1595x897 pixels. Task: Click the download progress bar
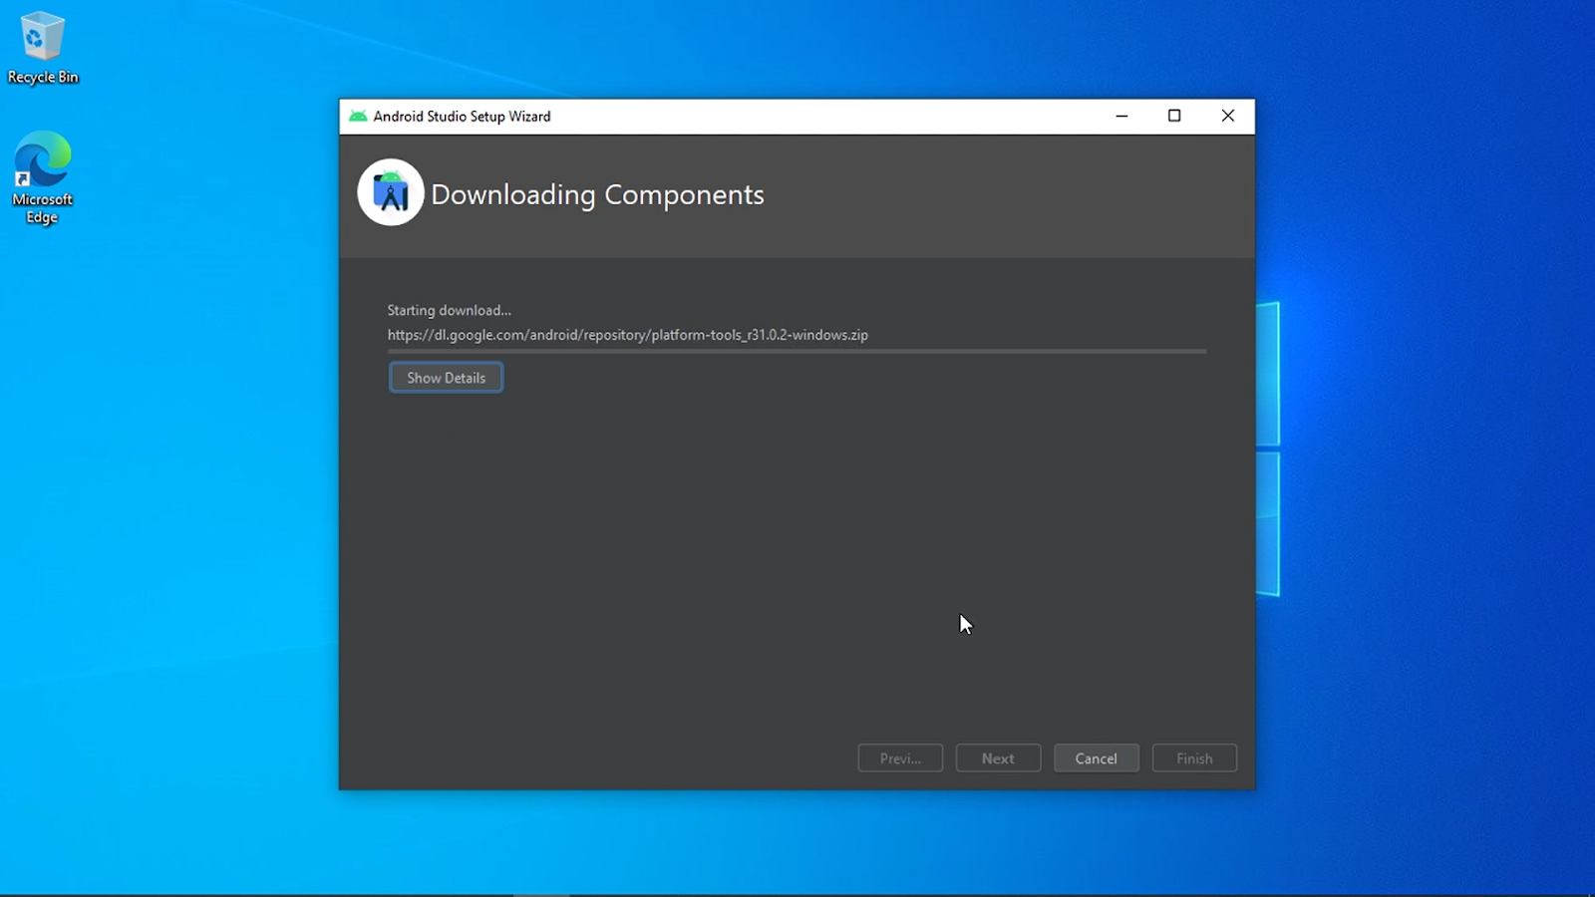797,351
